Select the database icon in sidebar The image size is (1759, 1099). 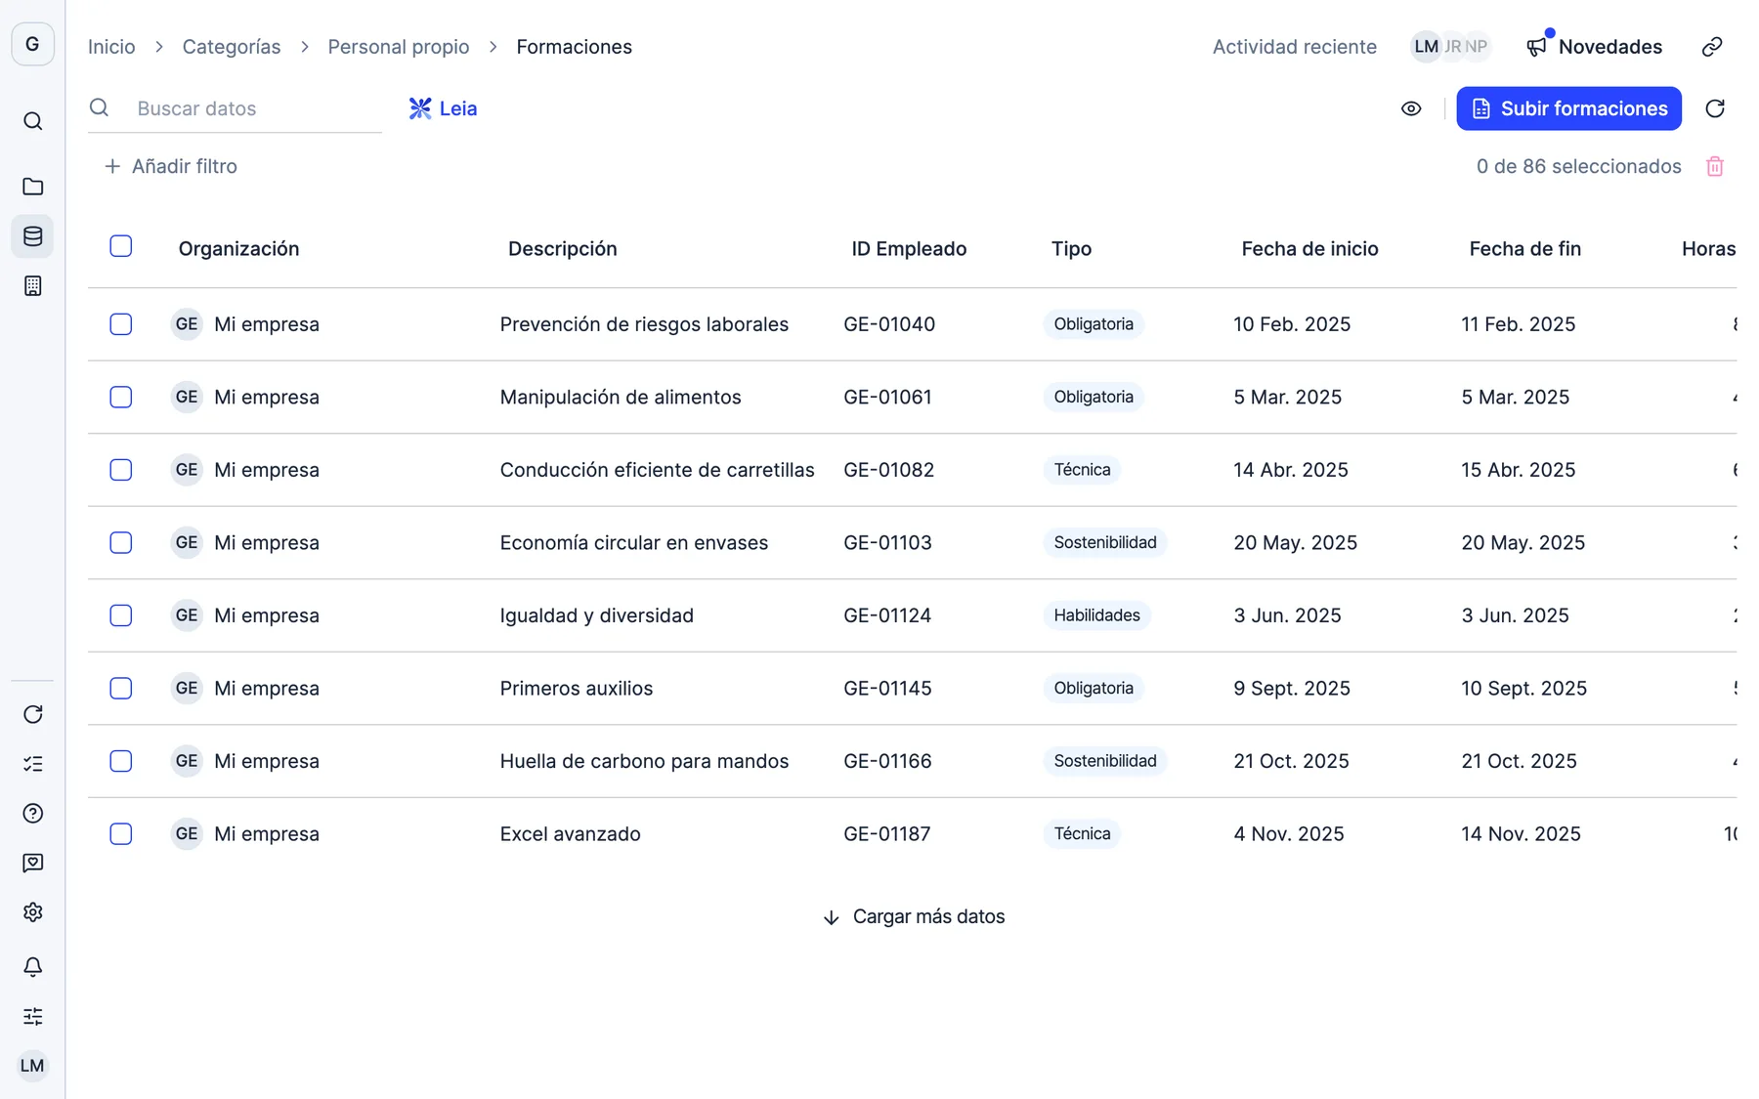[32, 236]
